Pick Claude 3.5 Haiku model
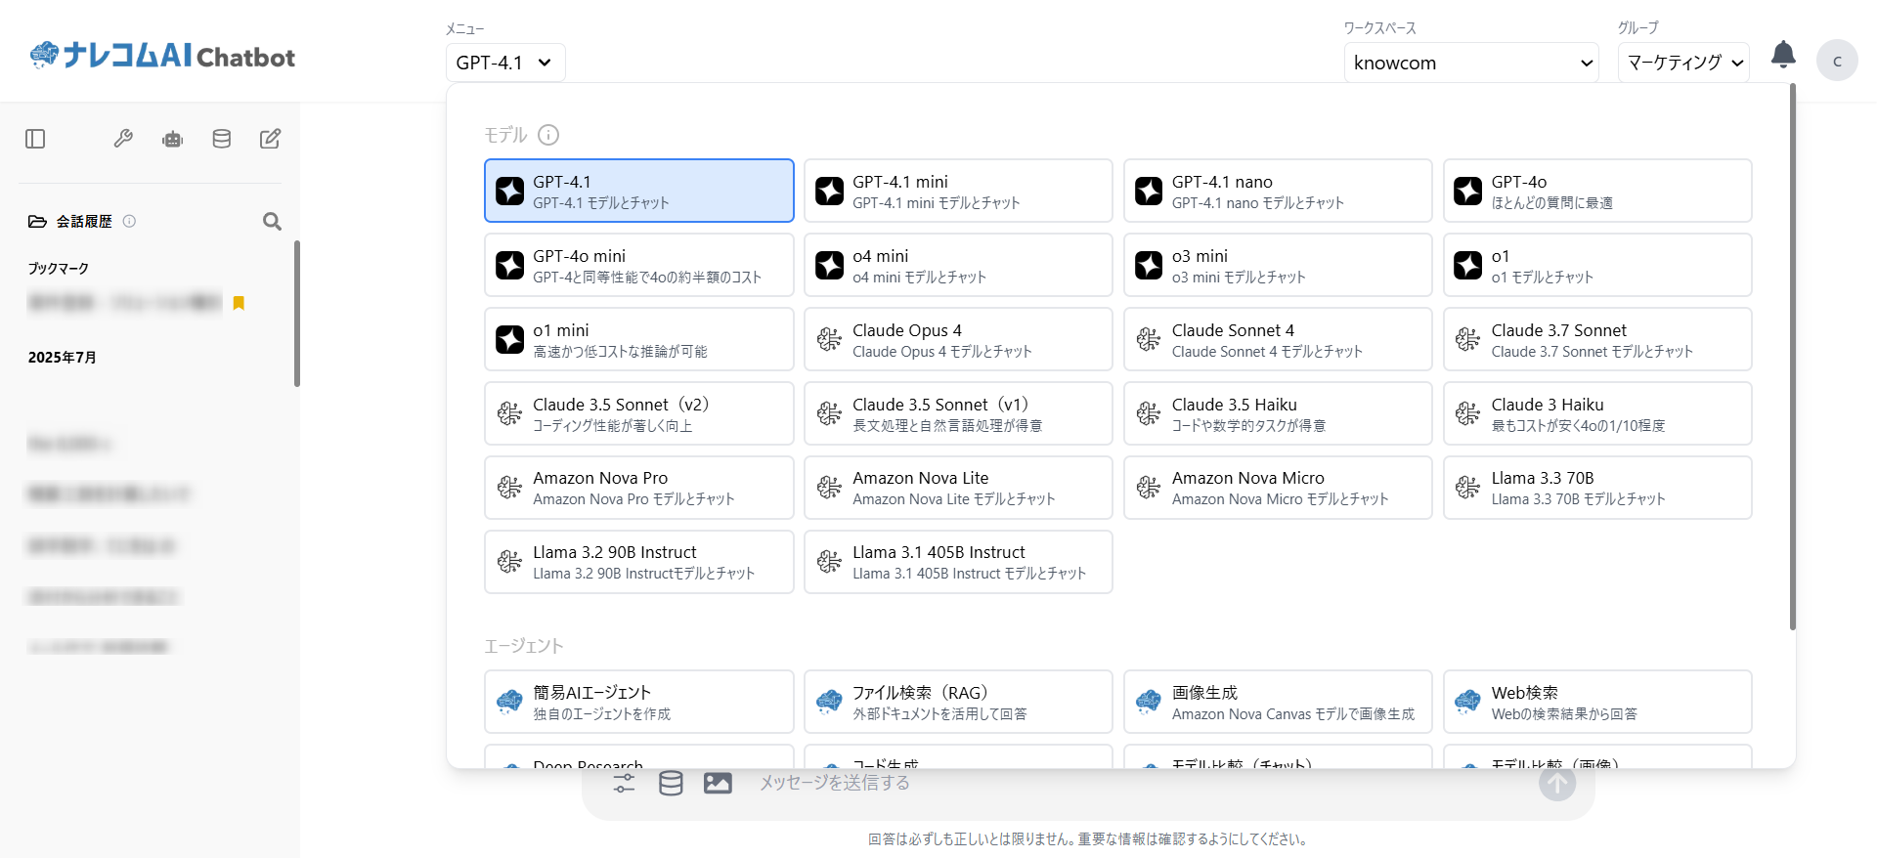Viewport: 1877px width, 858px height. (x=1278, y=413)
